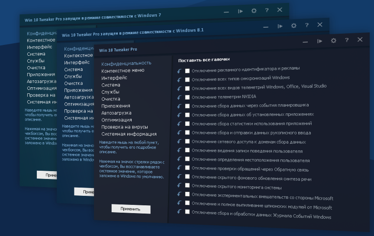
Task: Click the play/skip icon in the front window title bar
Action: (x=319, y=41)
